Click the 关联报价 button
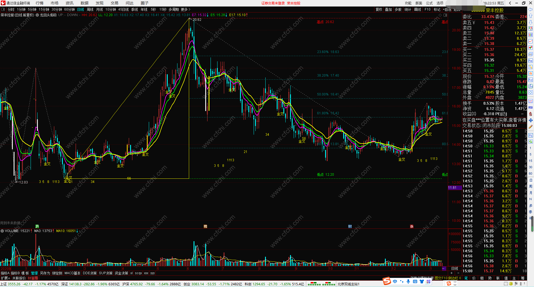 [19, 278]
